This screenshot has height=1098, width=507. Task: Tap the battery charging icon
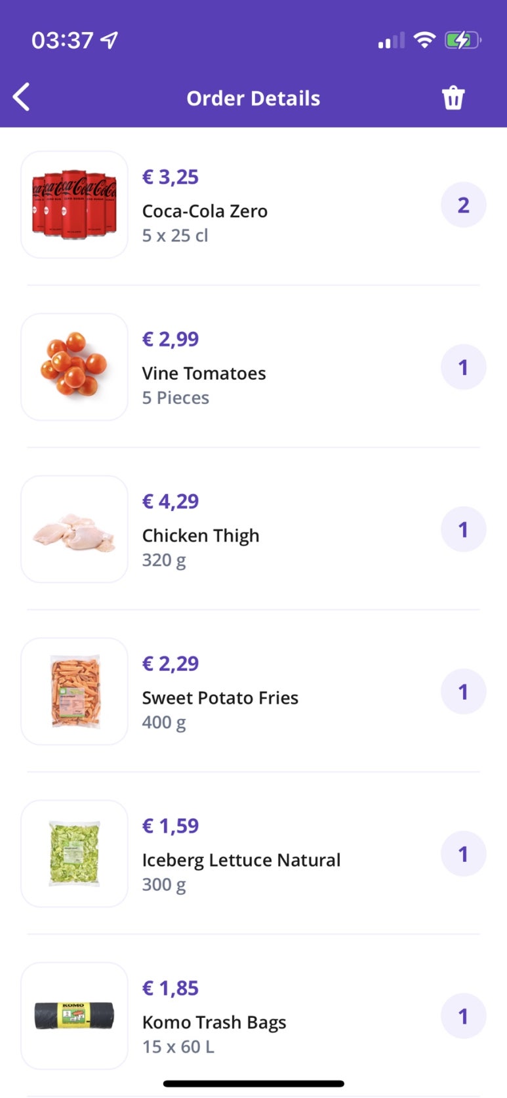(x=463, y=40)
